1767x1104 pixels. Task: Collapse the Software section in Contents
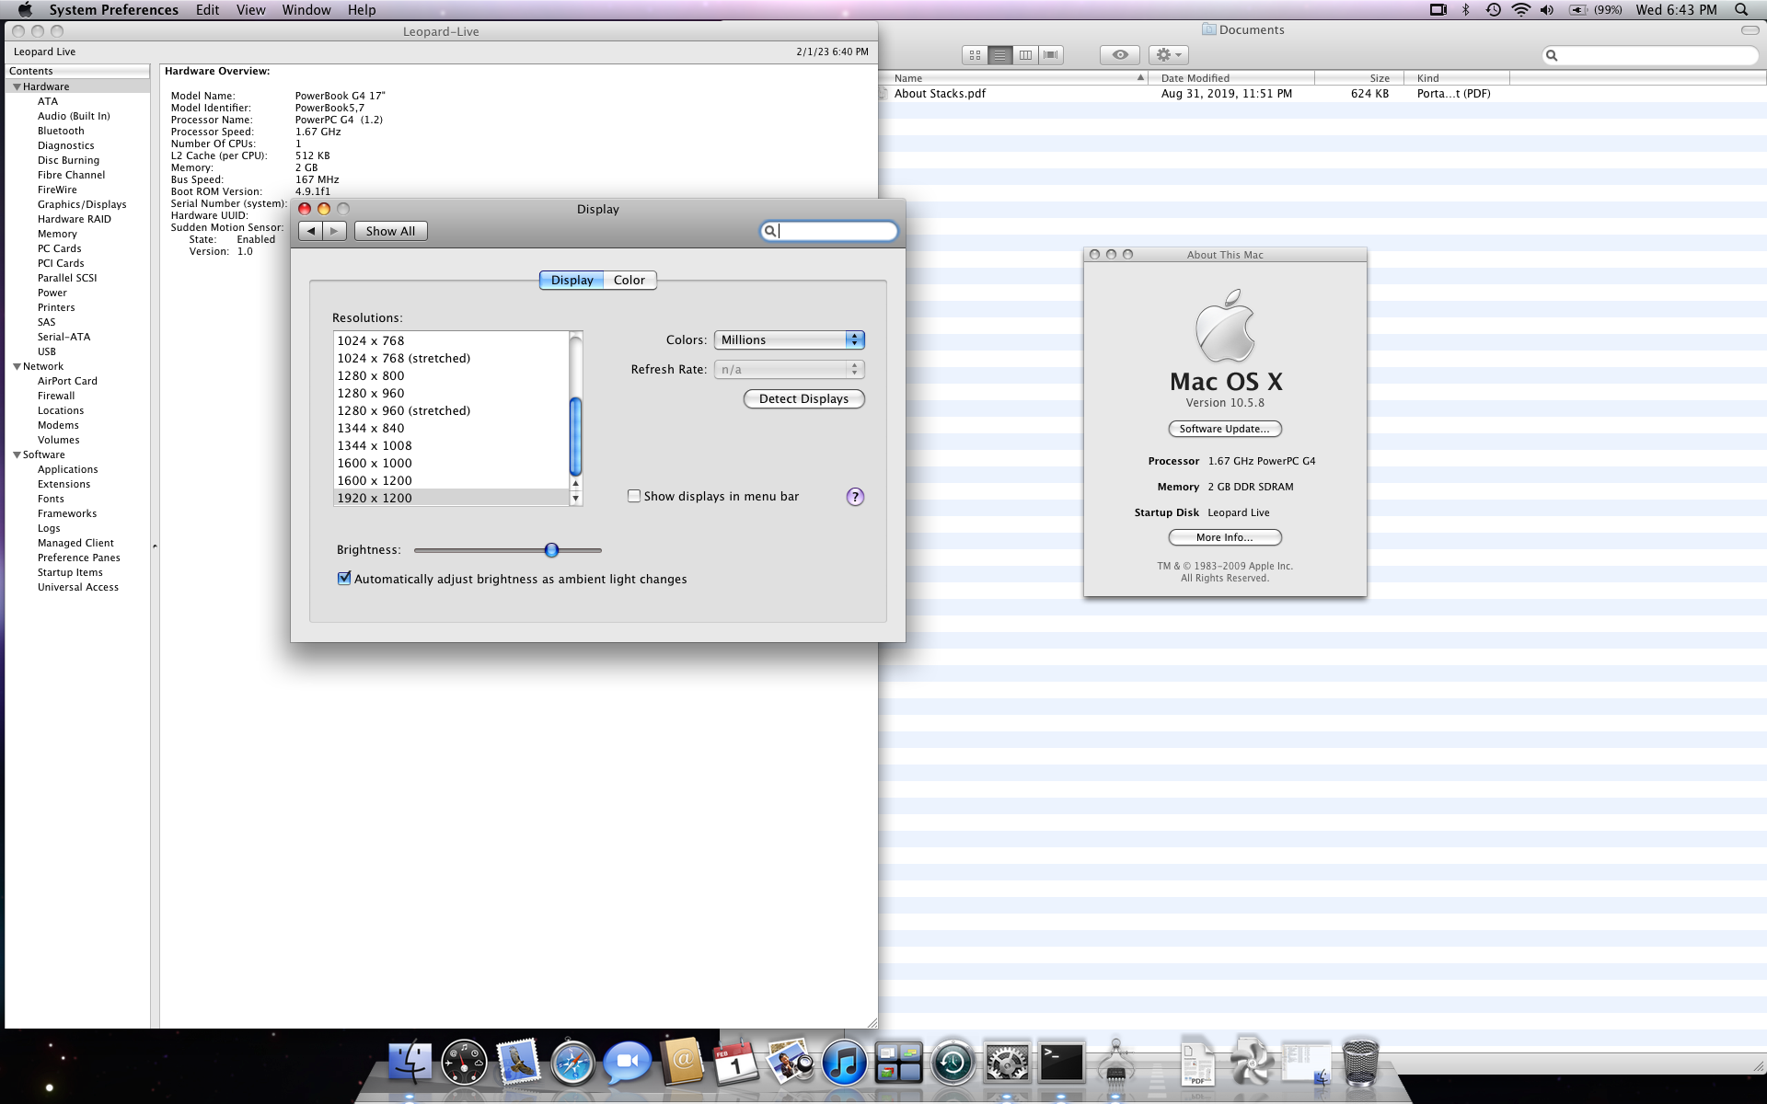click(x=17, y=454)
